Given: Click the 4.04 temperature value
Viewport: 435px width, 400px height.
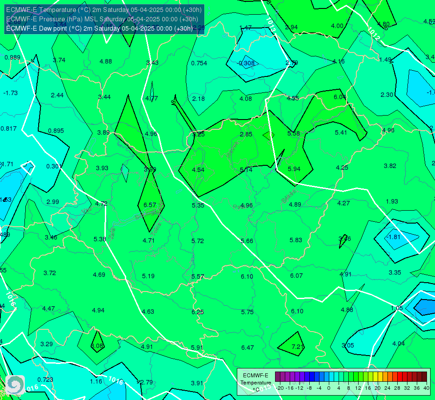Looking at the screenshot, I should pyautogui.click(x=399, y=344).
